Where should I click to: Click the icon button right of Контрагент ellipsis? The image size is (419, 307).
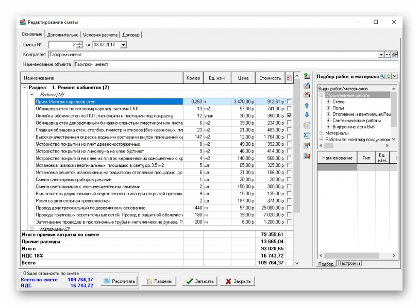tap(394, 55)
